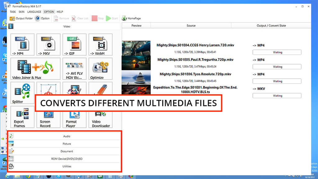
Task: Click the Preview column header
Action: [x=136, y=25]
